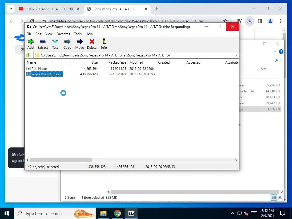The width and height of the screenshot is (292, 219).
Task: Open Chrome from the taskbar
Action: pyautogui.click(x=117, y=213)
